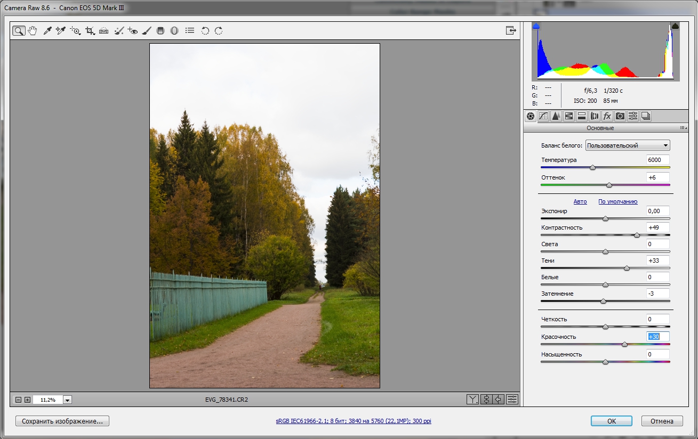Click Сохранить изображение button
This screenshot has width=698, height=439.
click(x=62, y=421)
